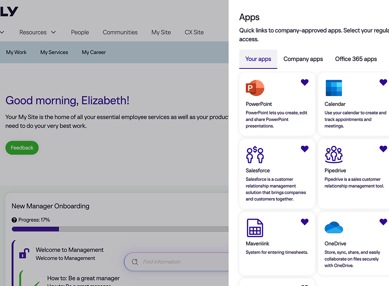Screen dimensions: 389x286
Task: Open the PowerPoint app icon
Action: coord(255,88)
